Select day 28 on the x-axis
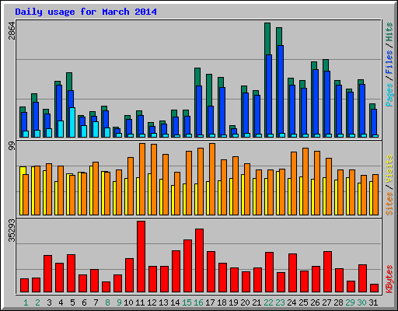This screenshot has height=311, width=398. pos(338,302)
